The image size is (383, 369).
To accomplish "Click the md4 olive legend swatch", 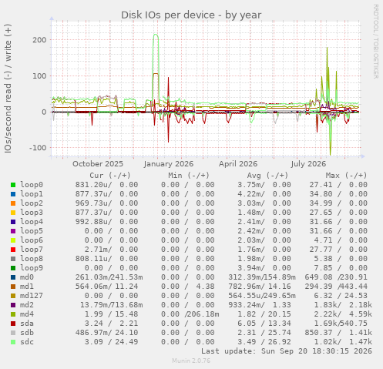I will click(13, 314).
